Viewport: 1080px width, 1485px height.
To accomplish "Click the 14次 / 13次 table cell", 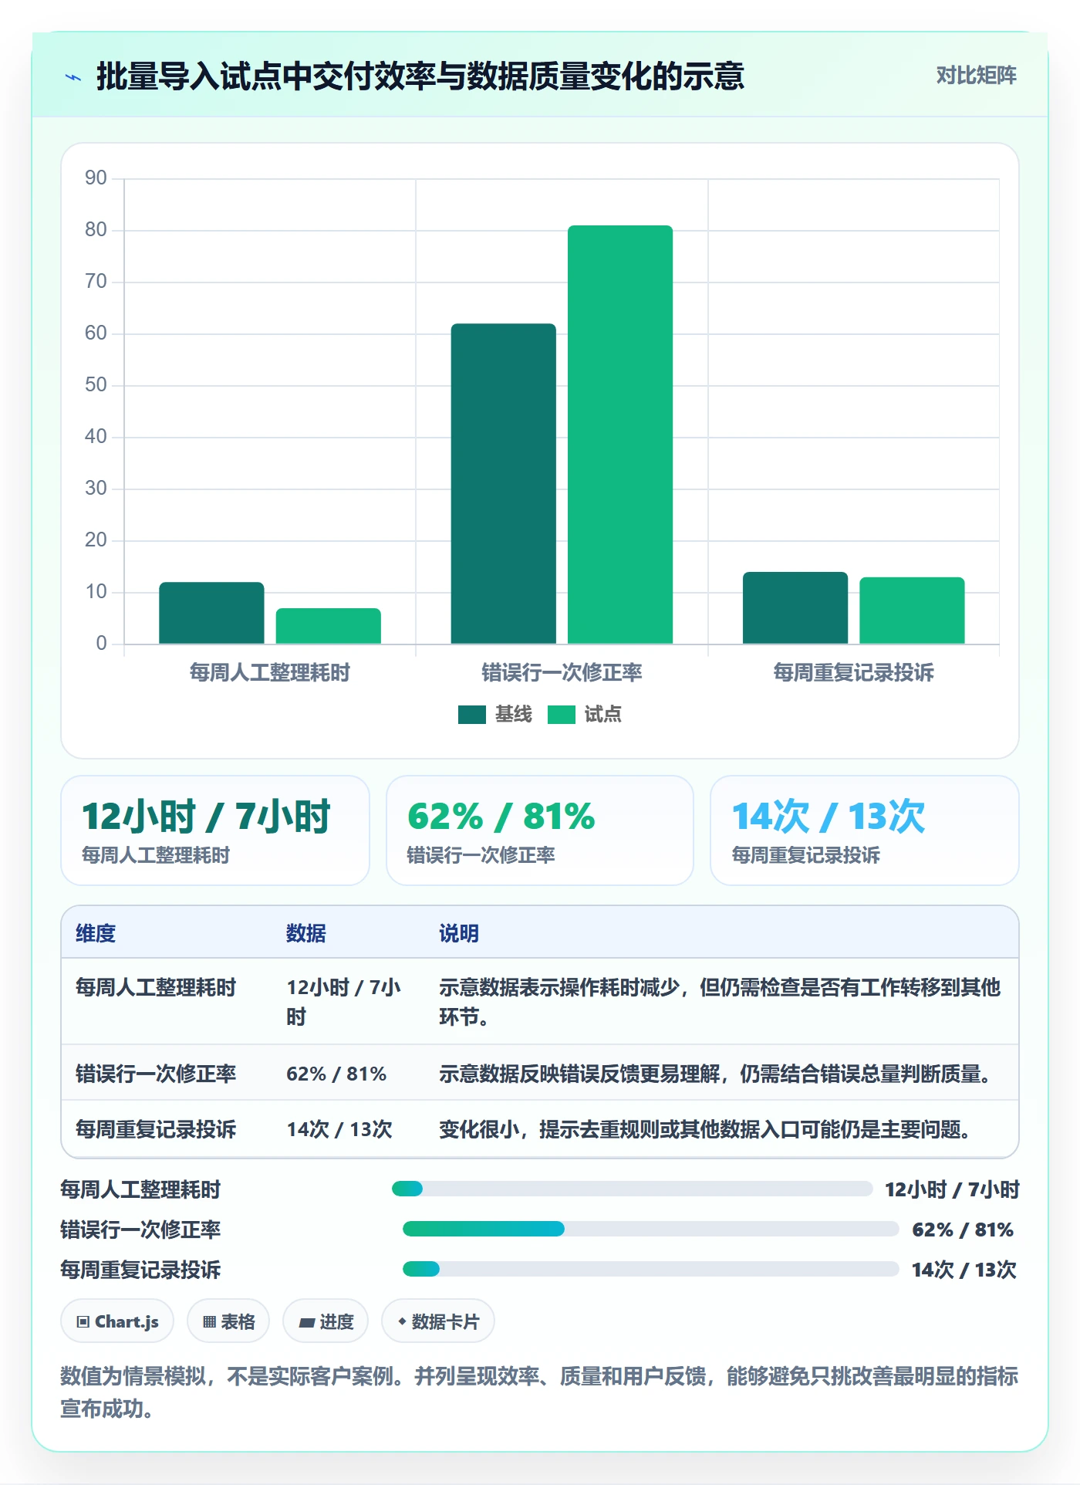I will coord(339,1129).
